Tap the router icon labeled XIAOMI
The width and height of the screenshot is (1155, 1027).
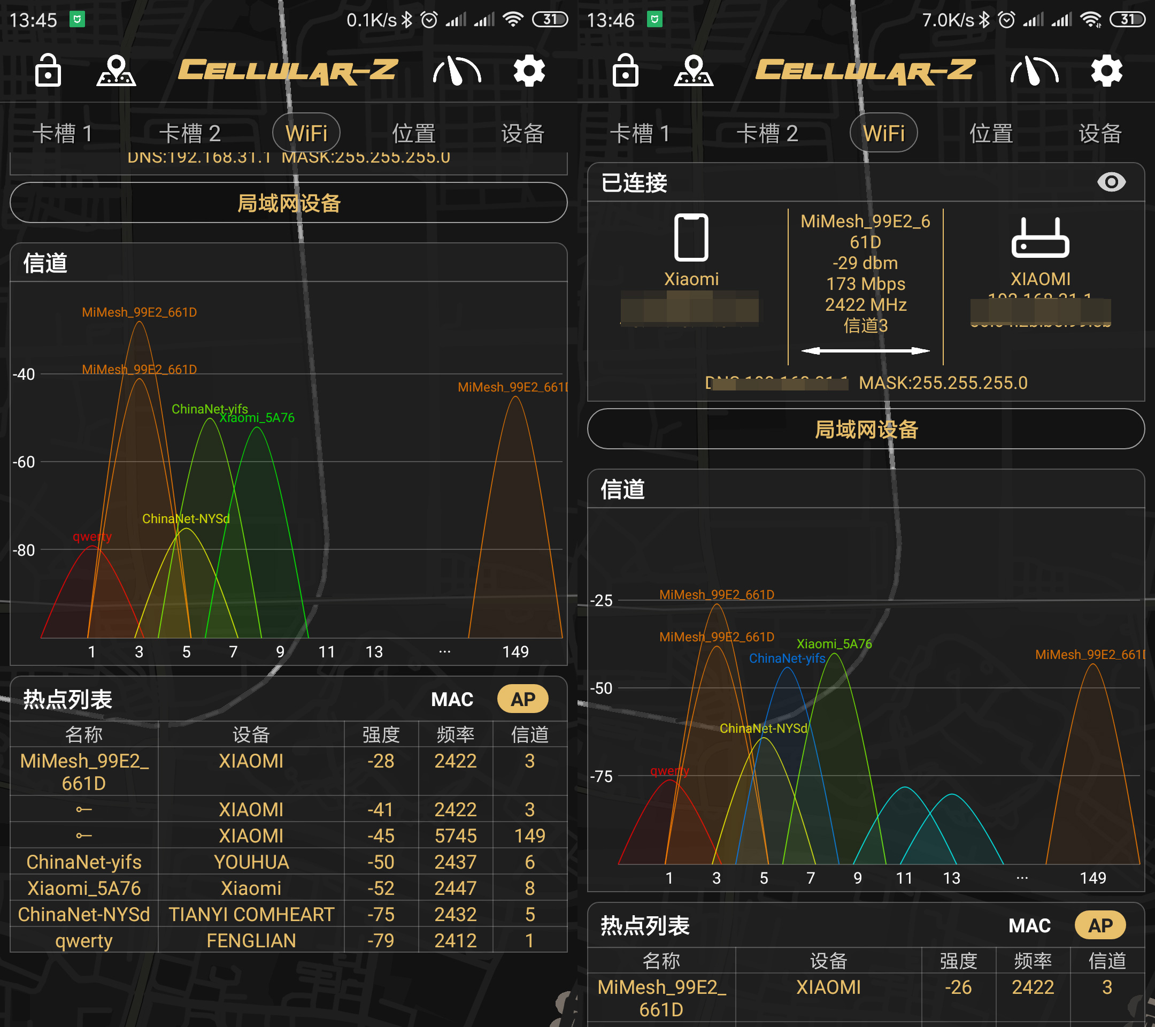coord(1039,238)
